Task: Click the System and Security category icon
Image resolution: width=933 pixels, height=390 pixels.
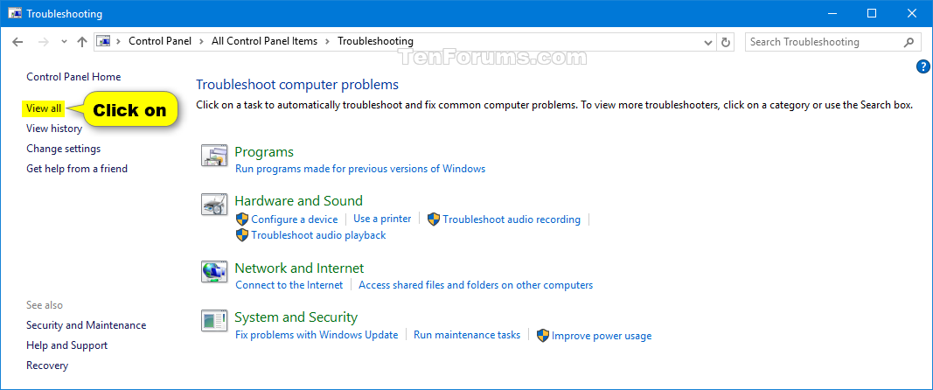Action: tap(214, 320)
